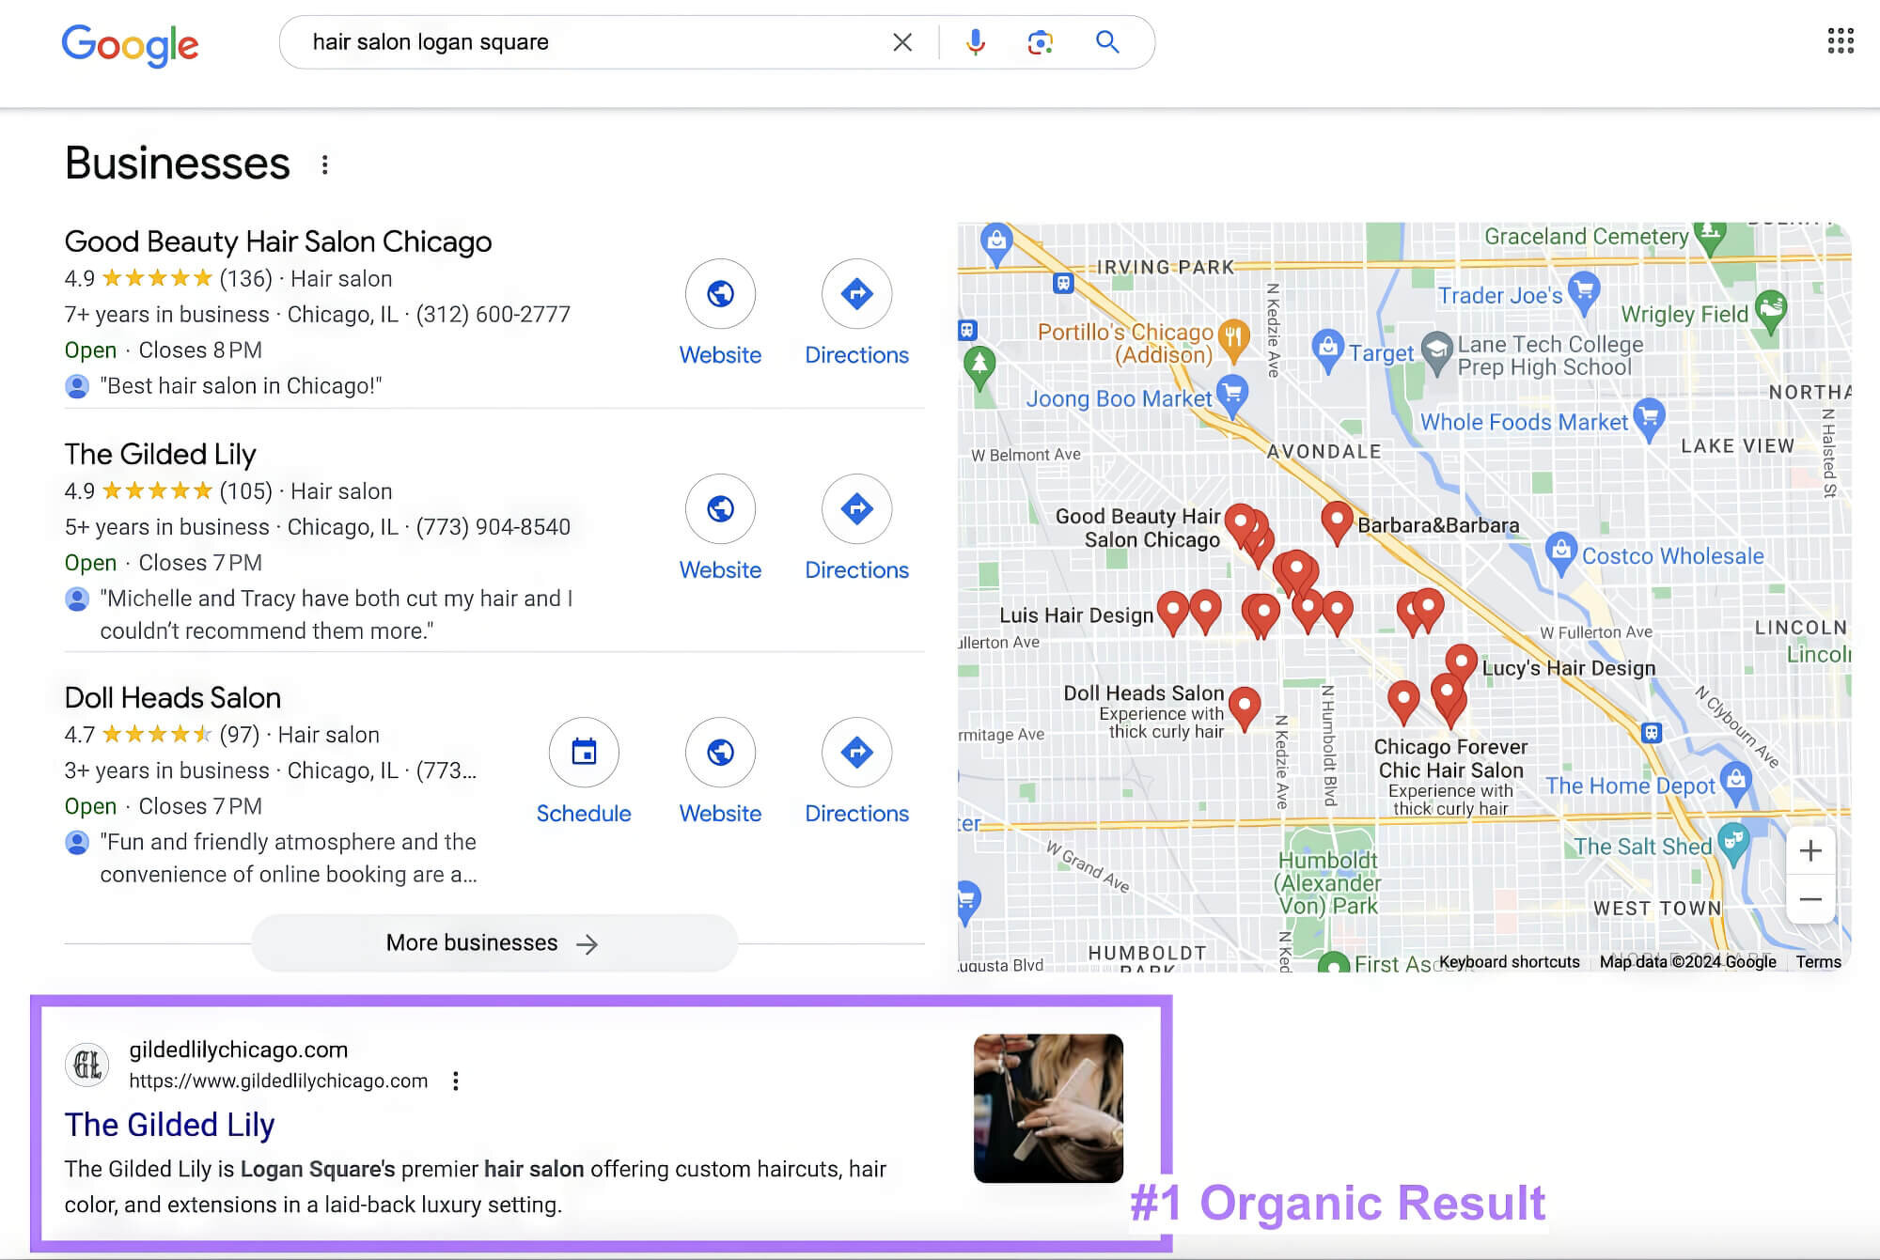Expand results via More businesses
Image resolution: width=1880 pixels, height=1260 pixels.
pos(493,942)
